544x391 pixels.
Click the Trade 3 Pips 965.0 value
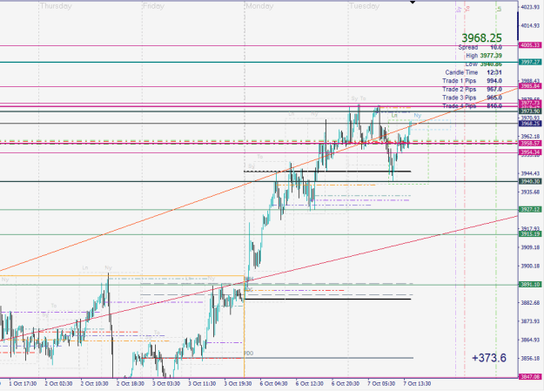pos(494,98)
